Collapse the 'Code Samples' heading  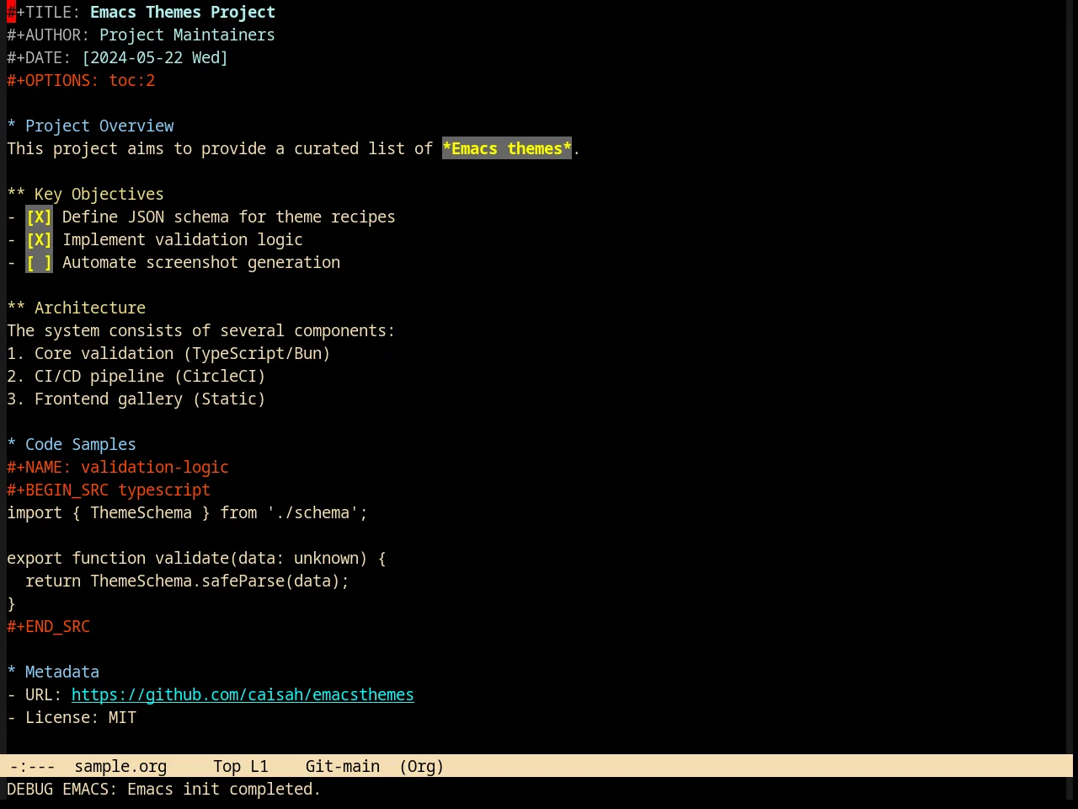pyautogui.click(x=72, y=445)
